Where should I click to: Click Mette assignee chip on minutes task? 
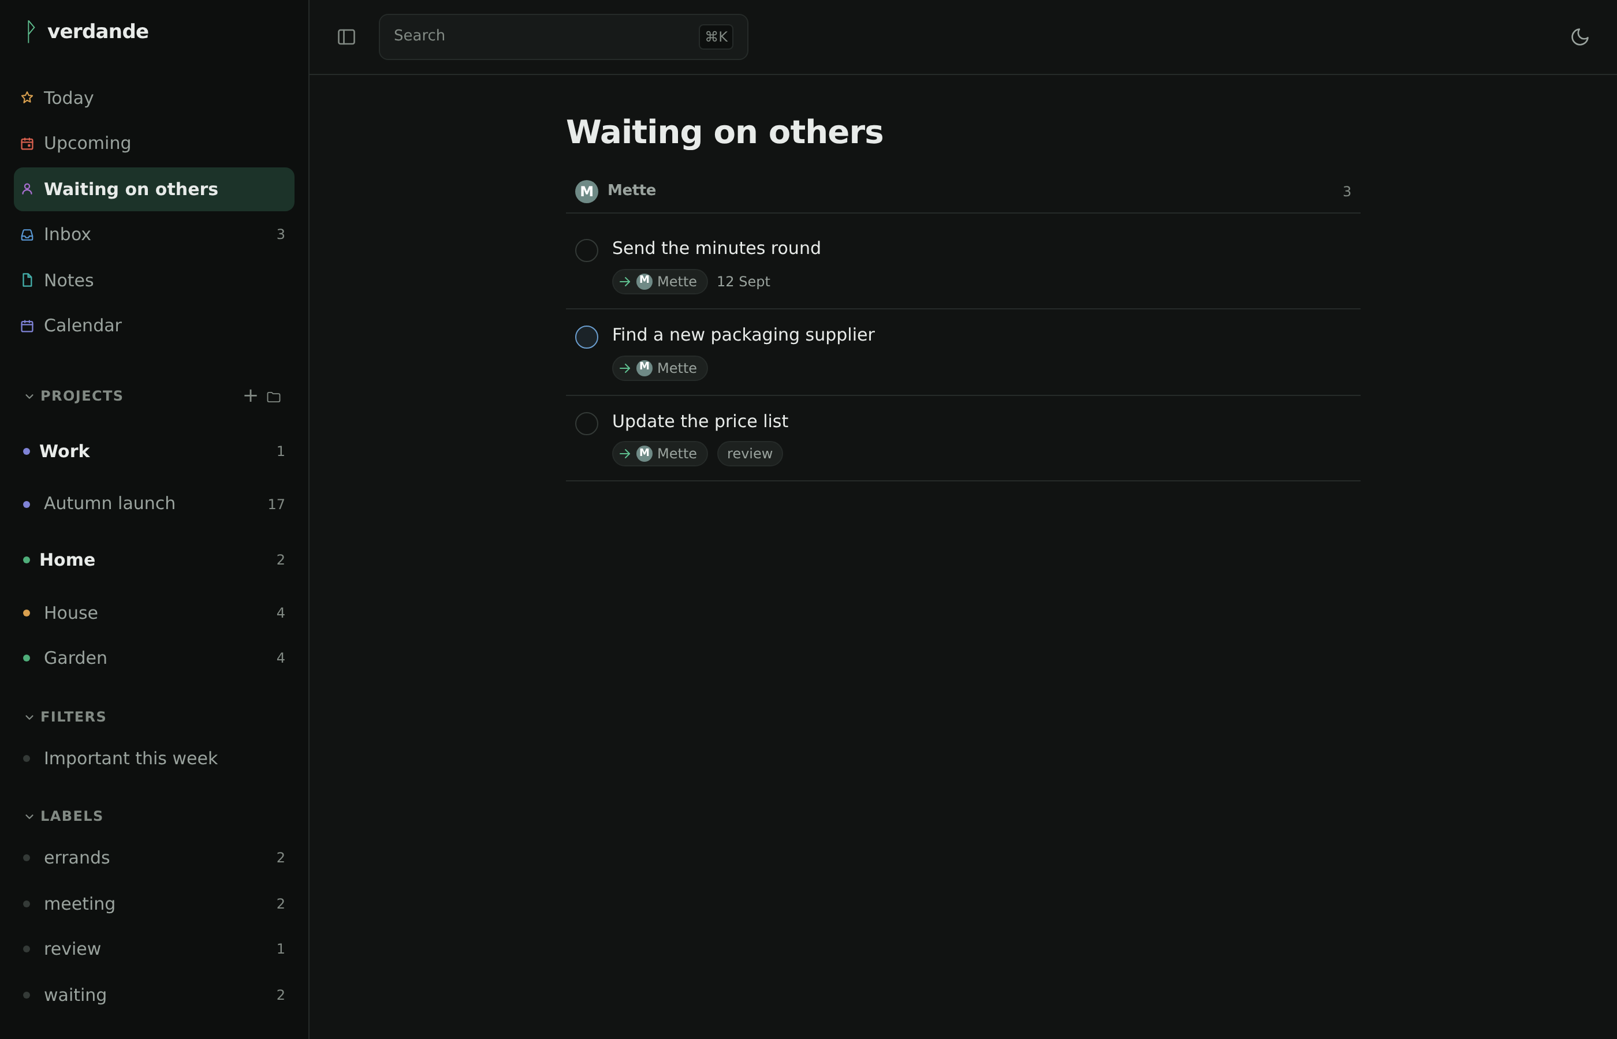(x=660, y=282)
